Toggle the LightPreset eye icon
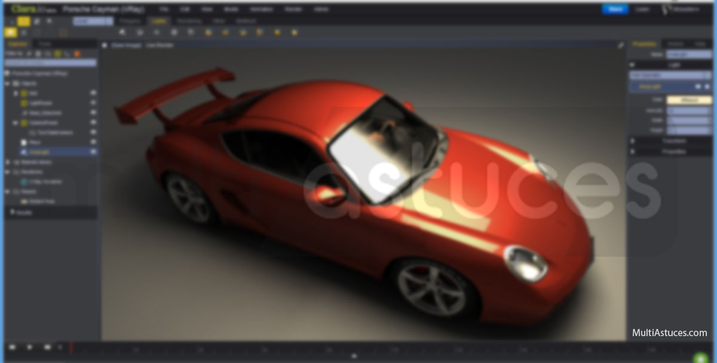The width and height of the screenshot is (717, 363). click(x=93, y=103)
